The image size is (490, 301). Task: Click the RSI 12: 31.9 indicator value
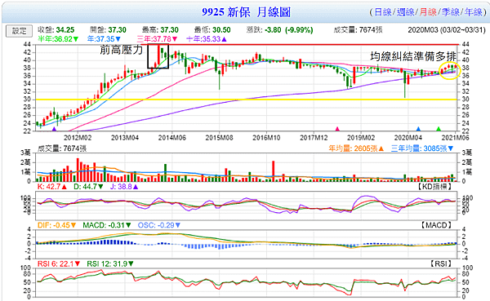click(110, 263)
